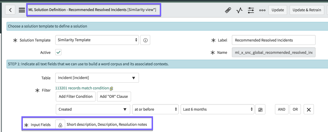Unlock the Input Fields lock icon
This screenshot has width=328, height=132.
pos(60,125)
